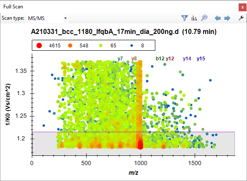Click the y8 ion label
The image size is (247, 181).
pos(134,59)
